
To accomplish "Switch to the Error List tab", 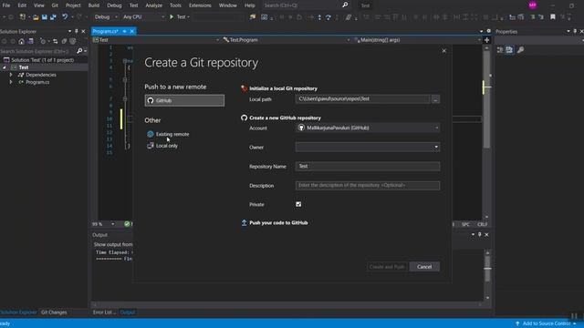I will pos(104,313).
